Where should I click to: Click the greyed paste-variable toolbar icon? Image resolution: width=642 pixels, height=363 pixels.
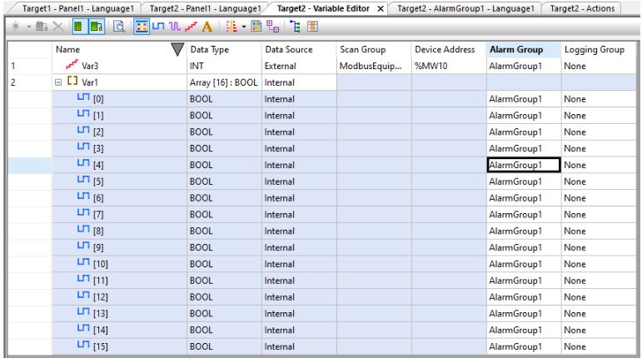coord(42,27)
